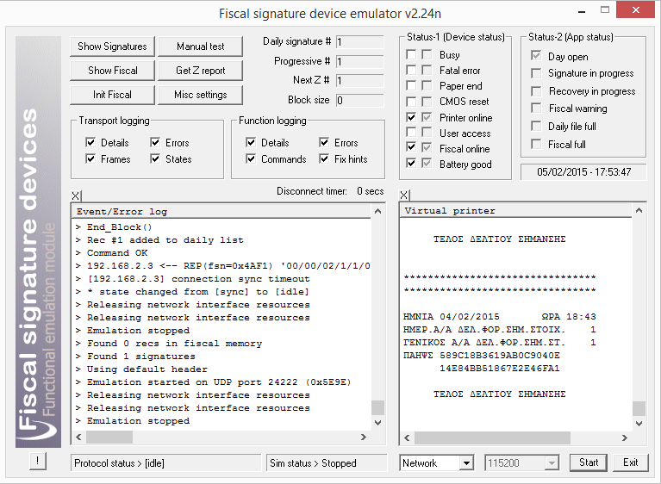The height and width of the screenshot is (484, 661).
Task: Close the Event/Error log panel with X
Action: coord(76,195)
